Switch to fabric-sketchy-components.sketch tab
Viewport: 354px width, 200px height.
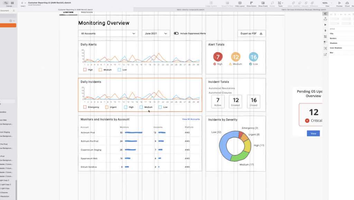(x=190, y=10)
